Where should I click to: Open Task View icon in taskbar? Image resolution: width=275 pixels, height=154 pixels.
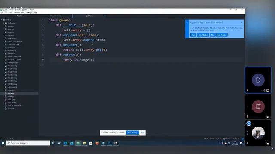pos(59,143)
